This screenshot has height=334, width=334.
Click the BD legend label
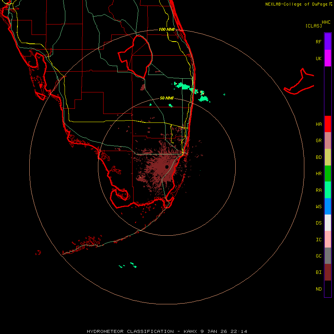tap(318, 157)
